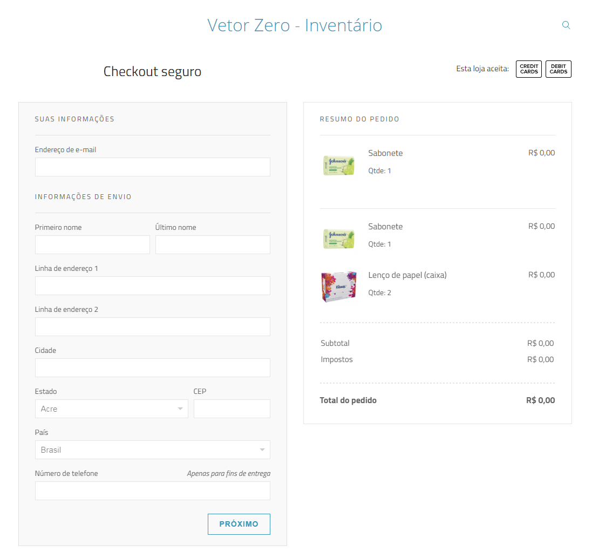Click the Cidade input field
Image resolution: width=592 pixels, height=552 pixels.
tap(153, 368)
